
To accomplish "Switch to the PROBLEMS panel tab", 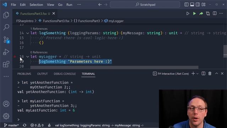I will click(x=24, y=74).
